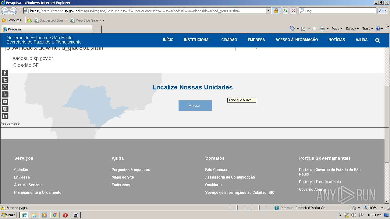Click the RSS feeds icon
390x219 pixels.
coord(303,29)
